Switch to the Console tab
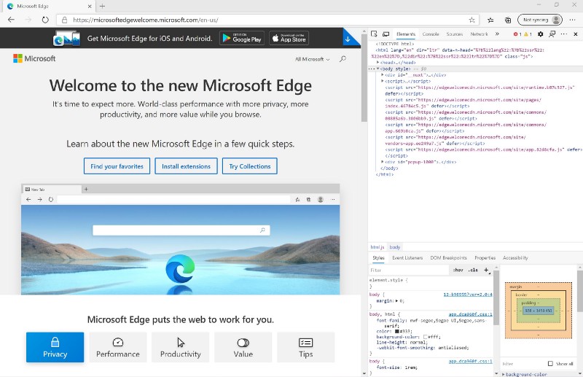The width and height of the screenshot is (583, 377). (431, 34)
